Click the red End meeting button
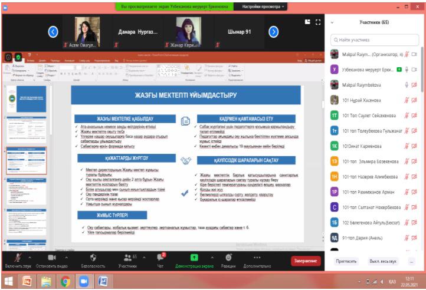The height and width of the screenshot is (290, 426). click(x=306, y=261)
